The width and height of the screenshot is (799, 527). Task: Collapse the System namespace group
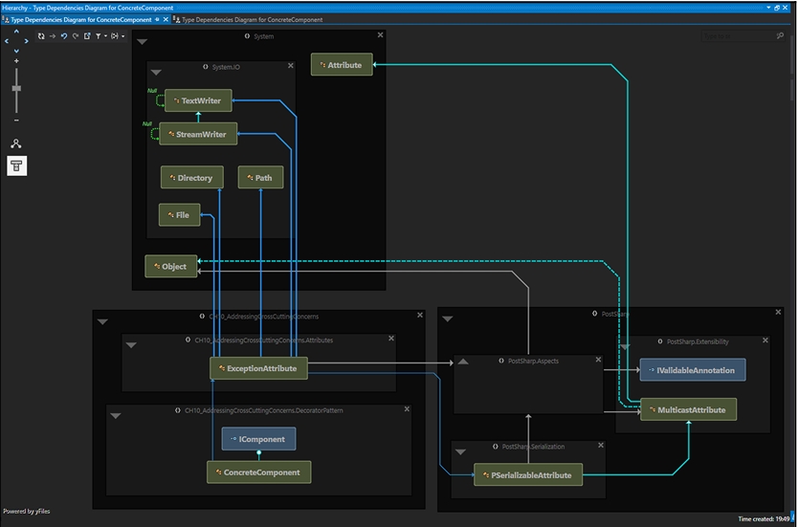[142, 43]
